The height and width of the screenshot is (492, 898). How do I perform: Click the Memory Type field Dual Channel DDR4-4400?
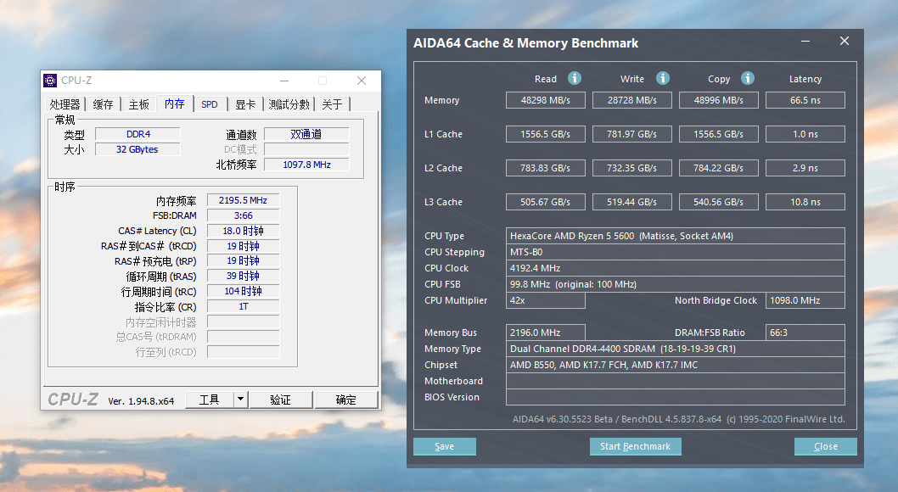click(676, 349)
